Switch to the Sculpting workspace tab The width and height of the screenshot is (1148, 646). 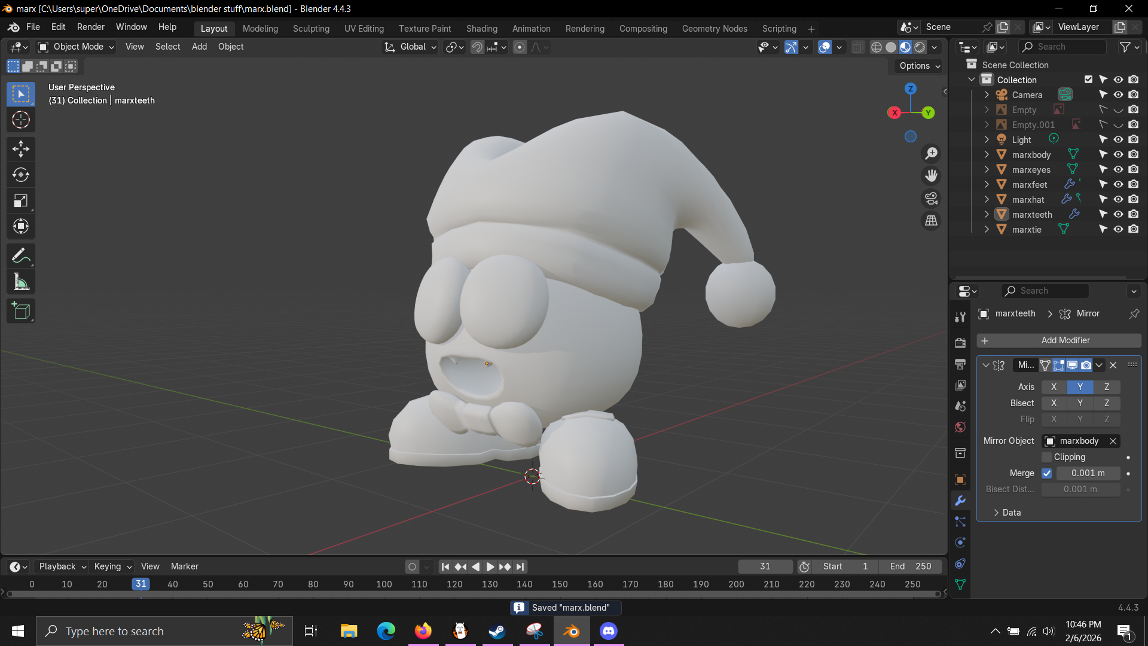point(311,29)
